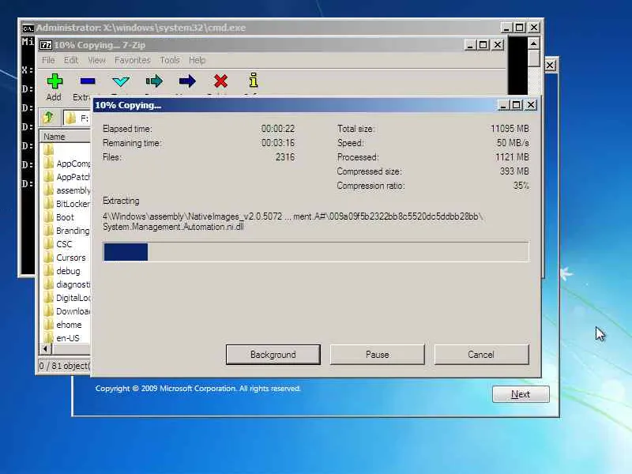Viewport: 632px width, 474px height.
Task: Close the 7-Zip file manager window
Action: [498, 45]
